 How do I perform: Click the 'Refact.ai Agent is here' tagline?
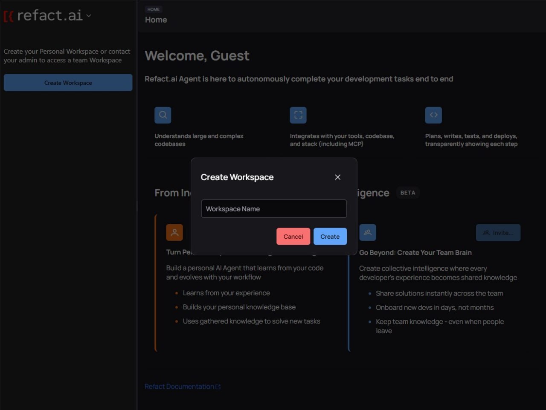pyautogui.click(x=299, y=79)
